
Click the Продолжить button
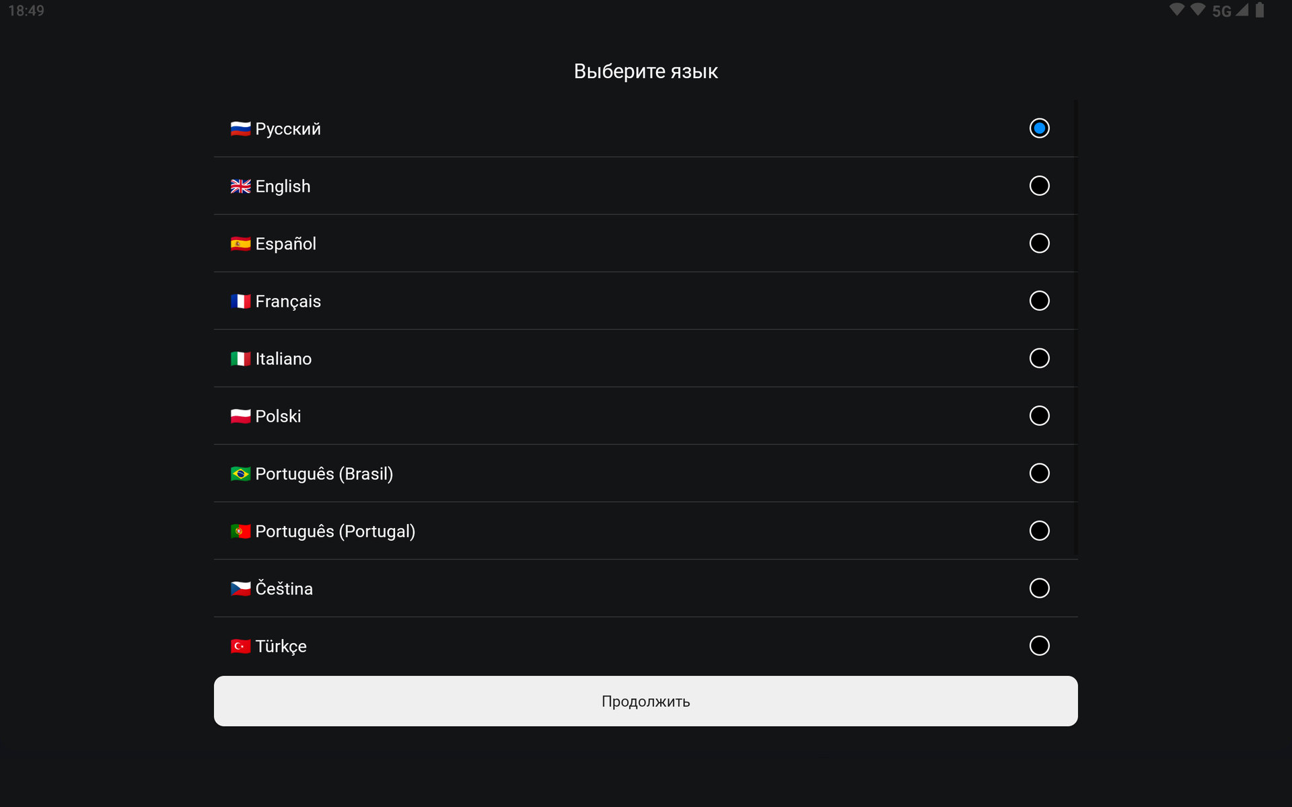pos(646,701)
